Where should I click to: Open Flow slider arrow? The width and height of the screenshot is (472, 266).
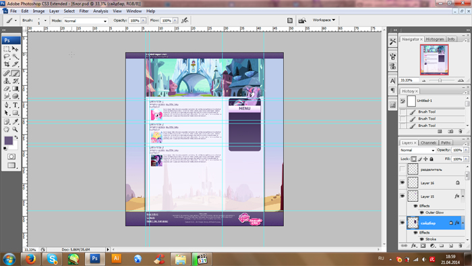[175, 20]
